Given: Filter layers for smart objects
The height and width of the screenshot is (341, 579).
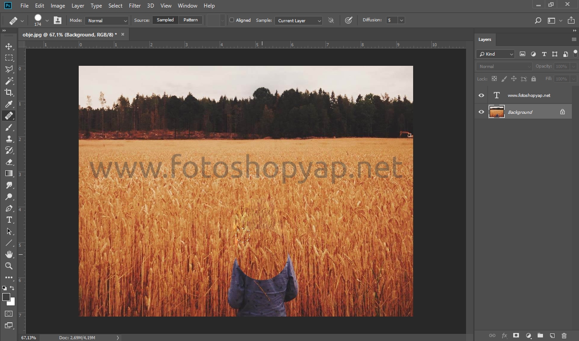Looking at the screenshot, I should [x=565, y=54].
